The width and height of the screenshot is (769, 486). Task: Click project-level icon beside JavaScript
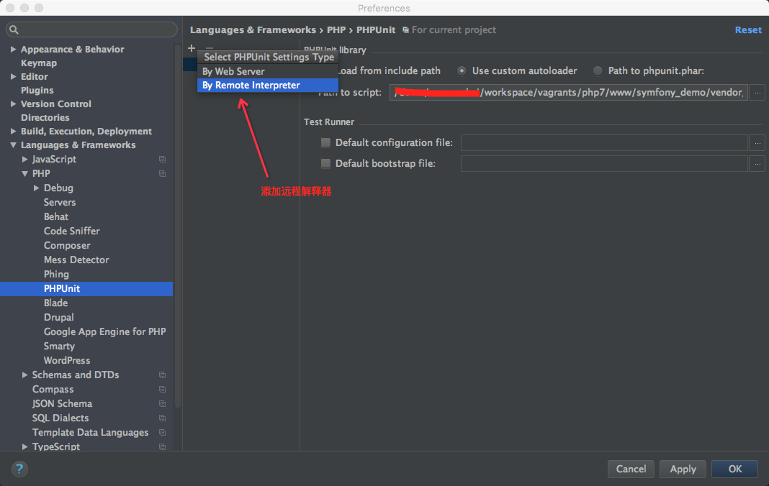(x=163, y=160)
